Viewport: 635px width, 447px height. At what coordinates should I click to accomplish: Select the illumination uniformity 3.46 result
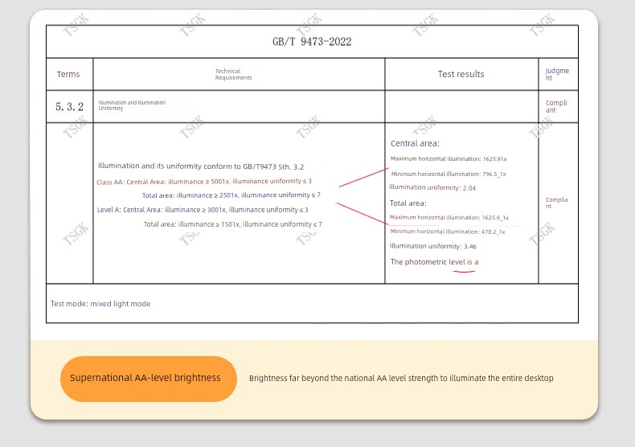(x=433, y=247)
